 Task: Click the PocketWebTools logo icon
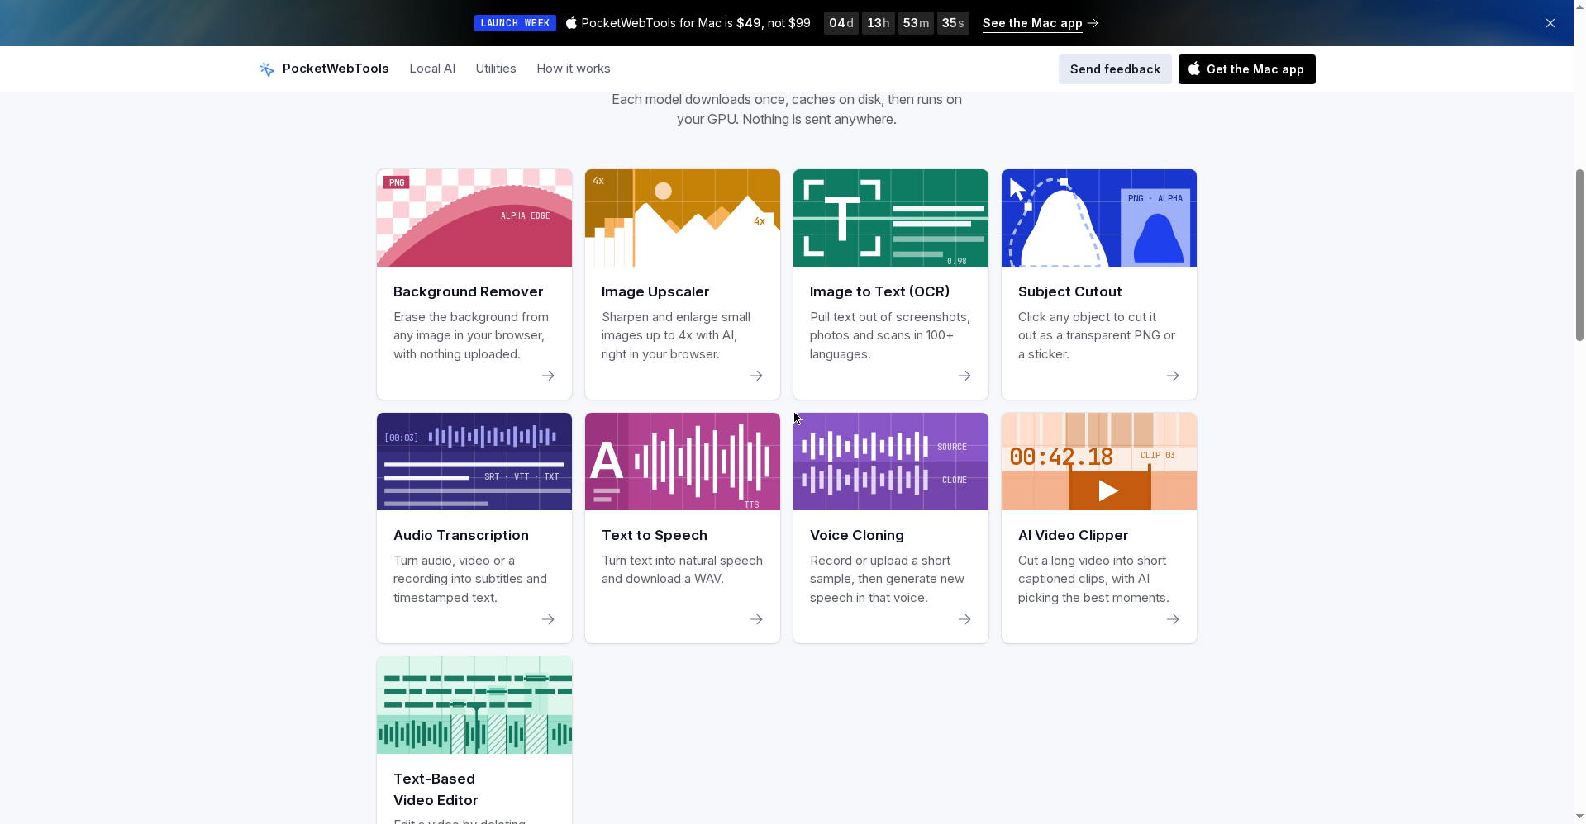tap(266, 69)
